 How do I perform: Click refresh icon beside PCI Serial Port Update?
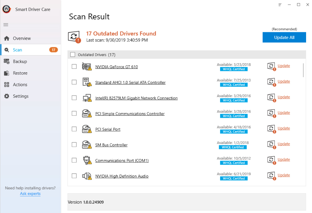[x=272, y=129]
